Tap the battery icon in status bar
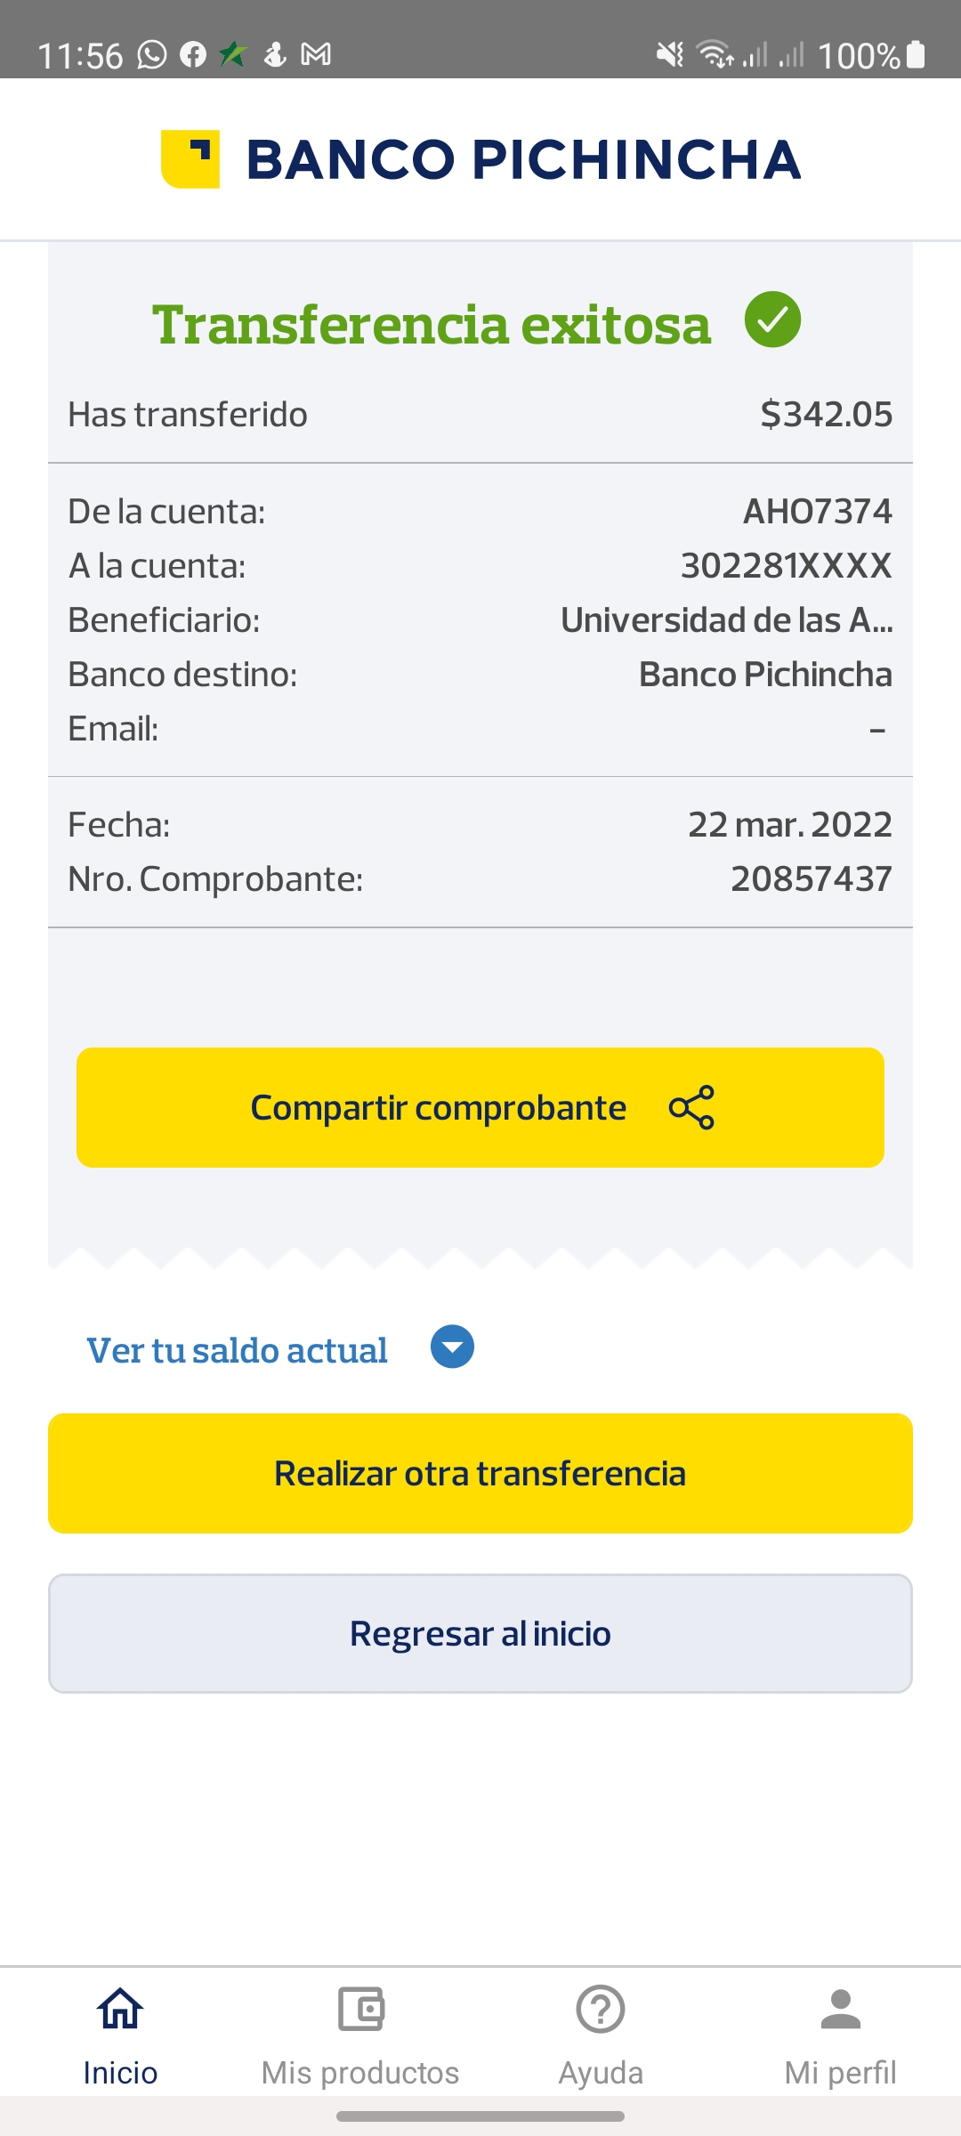961x2136 pixels. coord(916,55)
